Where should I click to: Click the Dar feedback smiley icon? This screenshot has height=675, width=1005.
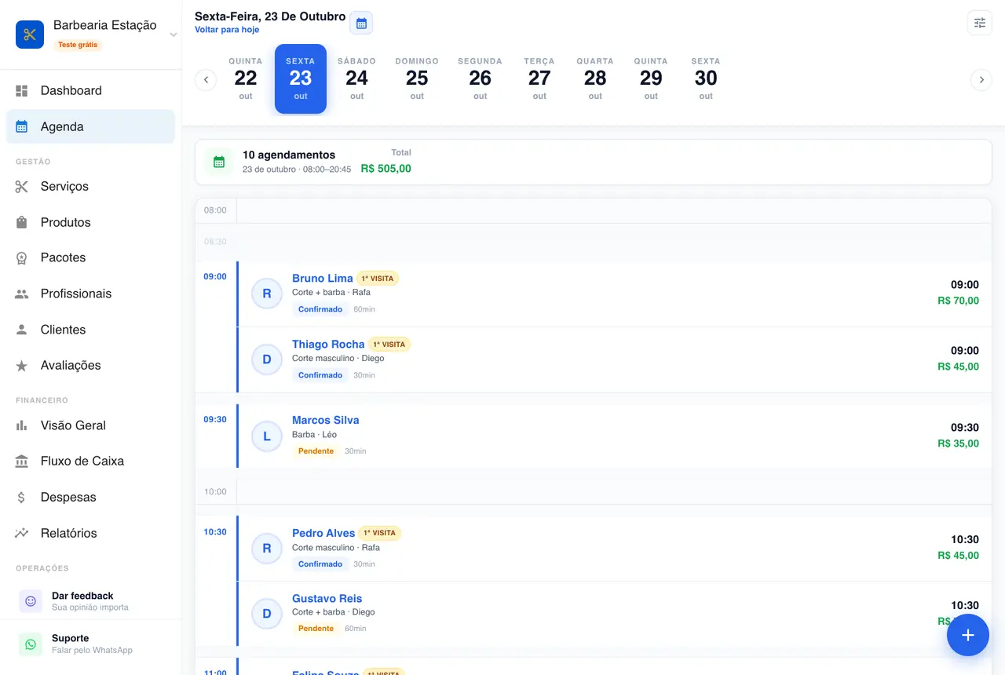(x=31, y=601)
